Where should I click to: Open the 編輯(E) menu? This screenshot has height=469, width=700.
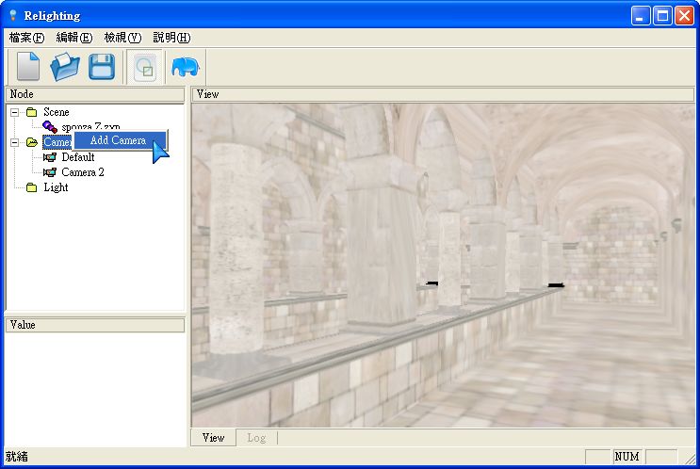click(74, 38)
